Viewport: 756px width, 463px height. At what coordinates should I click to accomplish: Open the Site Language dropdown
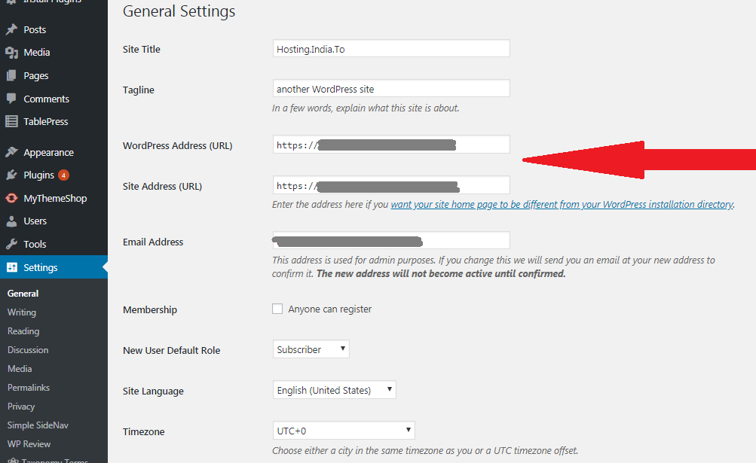[x=334, y=390]
